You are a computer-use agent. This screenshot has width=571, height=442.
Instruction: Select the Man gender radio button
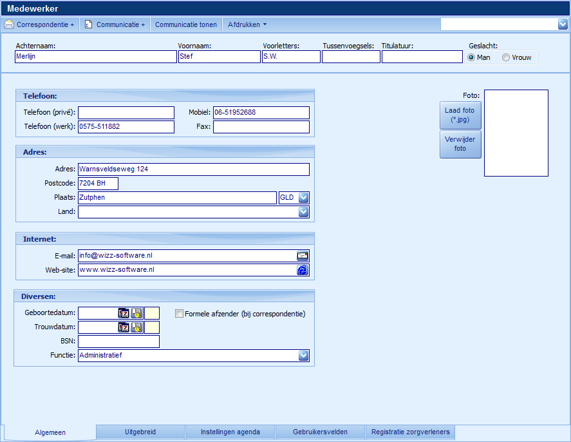[472, 57]
